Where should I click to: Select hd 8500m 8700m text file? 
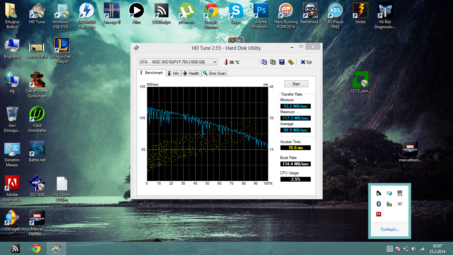[x=62, y=189]
